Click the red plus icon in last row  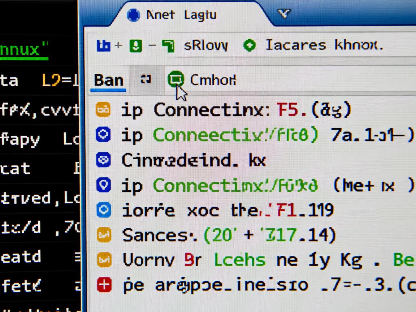[104, 285]
